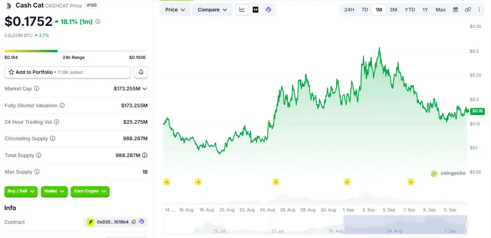The width and height of the screenshot is (491, 238).
Task: Click the 24h Range progress bar
Action: [75, 51]
